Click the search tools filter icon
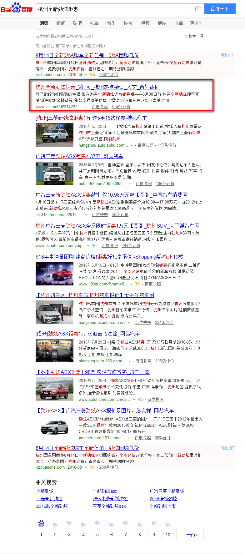The width and height of the screenshot is (245, 554). [x=186, y=36]
